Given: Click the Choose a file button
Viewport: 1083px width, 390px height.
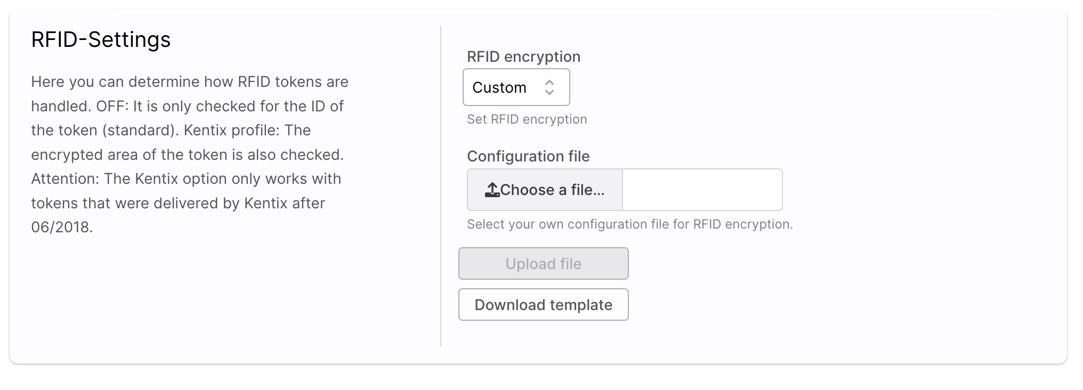Looking at the screenshot, I should click(x=545, y=189).
